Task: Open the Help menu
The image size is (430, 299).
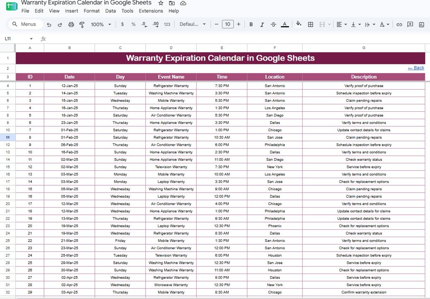Action: [173, 11]
